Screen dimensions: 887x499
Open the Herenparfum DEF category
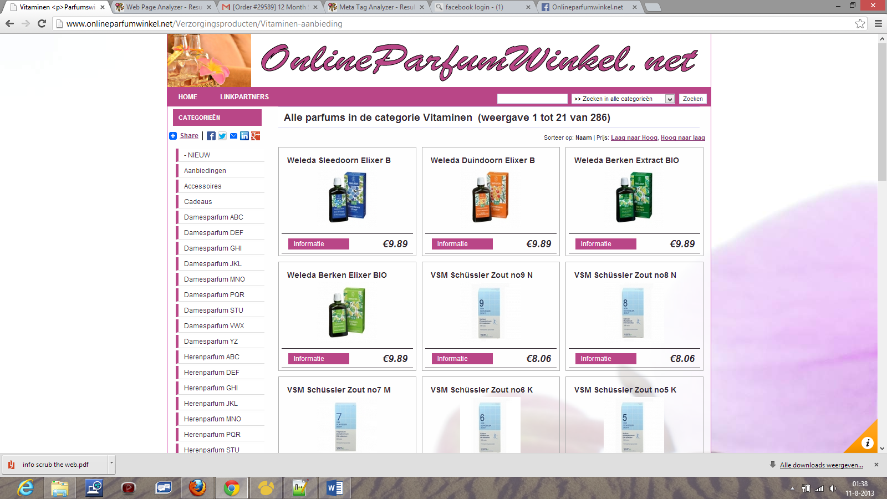(x=212, y=373)
